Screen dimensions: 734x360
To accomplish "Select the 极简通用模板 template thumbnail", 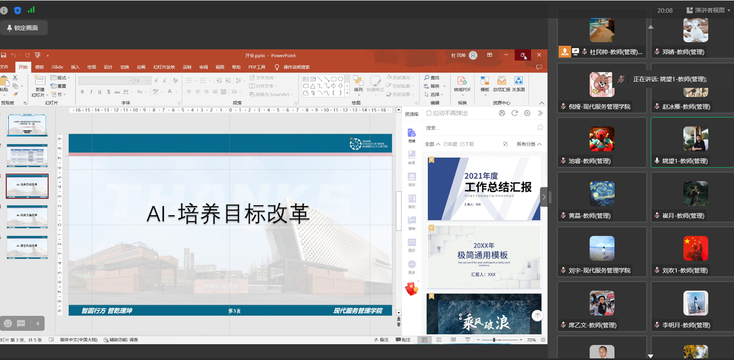I will (x=484, y=257).
